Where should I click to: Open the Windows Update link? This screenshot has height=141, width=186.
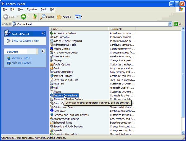[x=21, y=58]
